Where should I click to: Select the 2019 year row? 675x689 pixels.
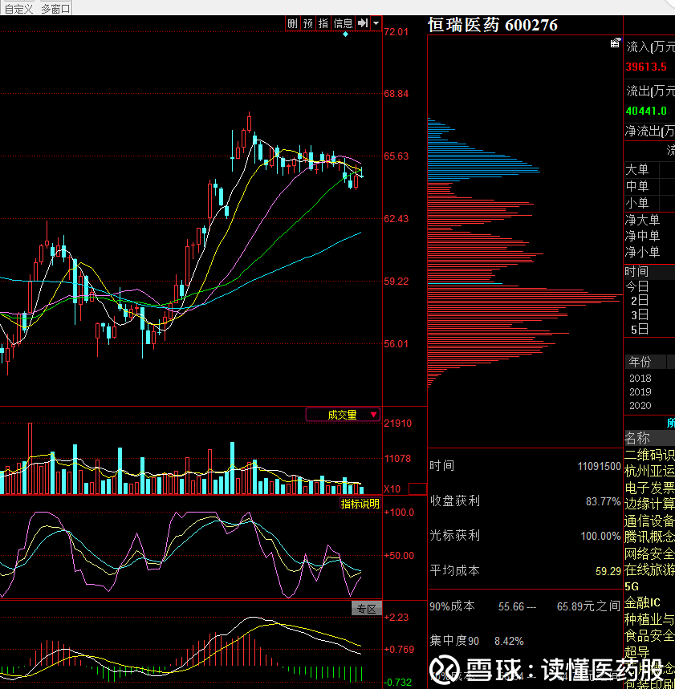[x=640, y=392]
